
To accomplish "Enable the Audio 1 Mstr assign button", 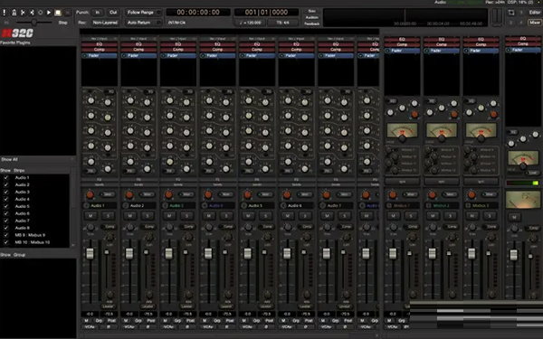I will click(x=108, y=194).
